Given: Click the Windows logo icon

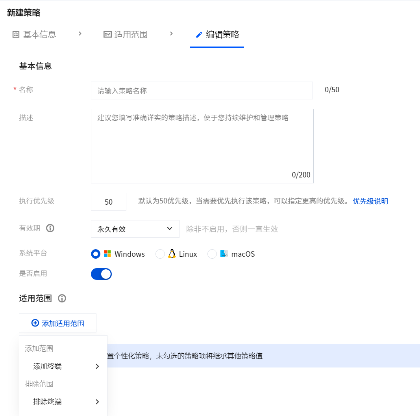Looking at the screenshot, I should click(107, 254).
